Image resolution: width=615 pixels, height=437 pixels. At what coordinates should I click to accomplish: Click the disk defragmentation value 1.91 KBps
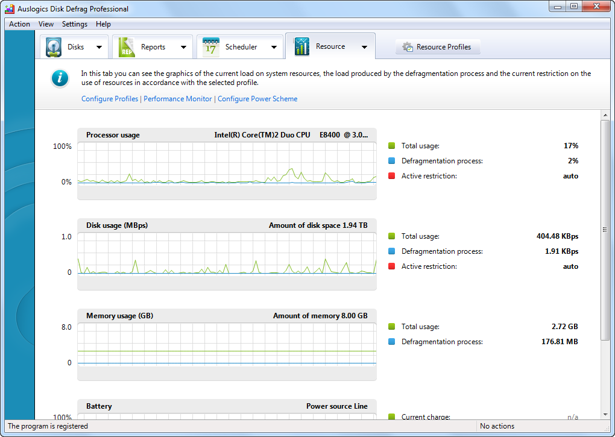[562, 251]
